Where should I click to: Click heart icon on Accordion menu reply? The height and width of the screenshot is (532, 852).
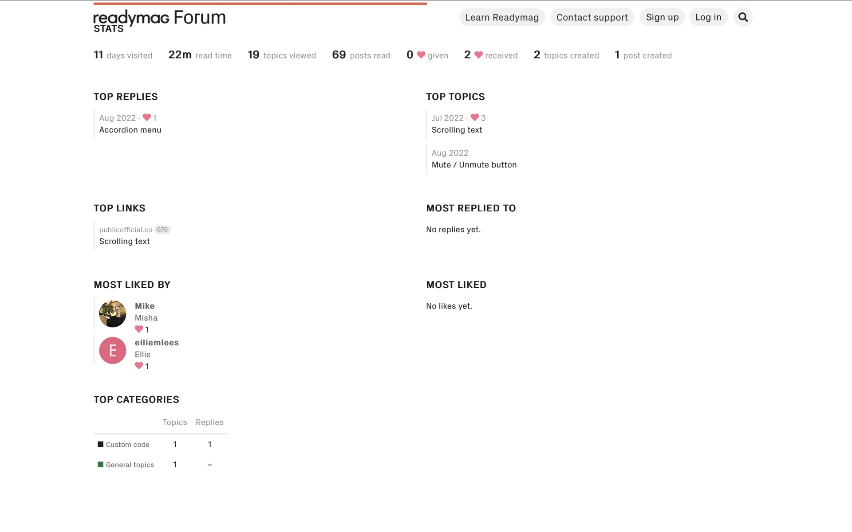pos(147,117)
